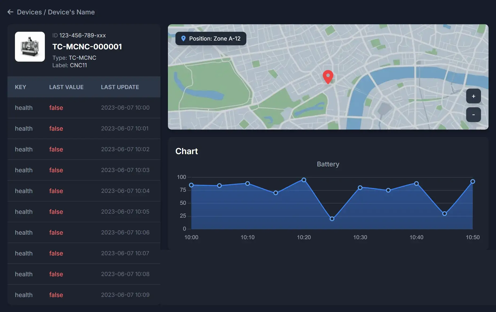
Task: Click the pin icon in the Position badge
Action: tap(183, 38)
